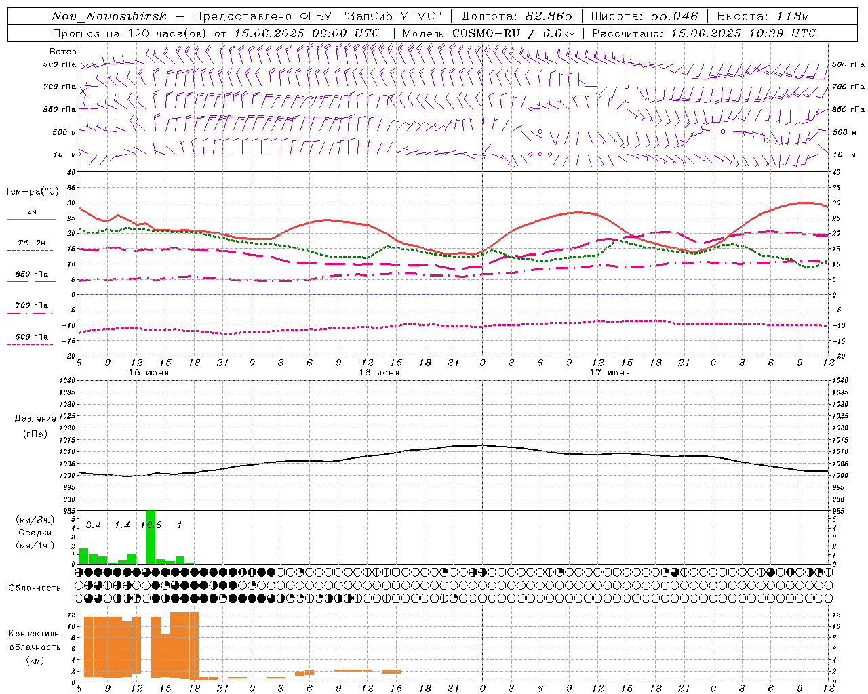This screenshot has height=694, width=868.
Task: Click the Давление pressure panel label
Action: click(35, 419)
